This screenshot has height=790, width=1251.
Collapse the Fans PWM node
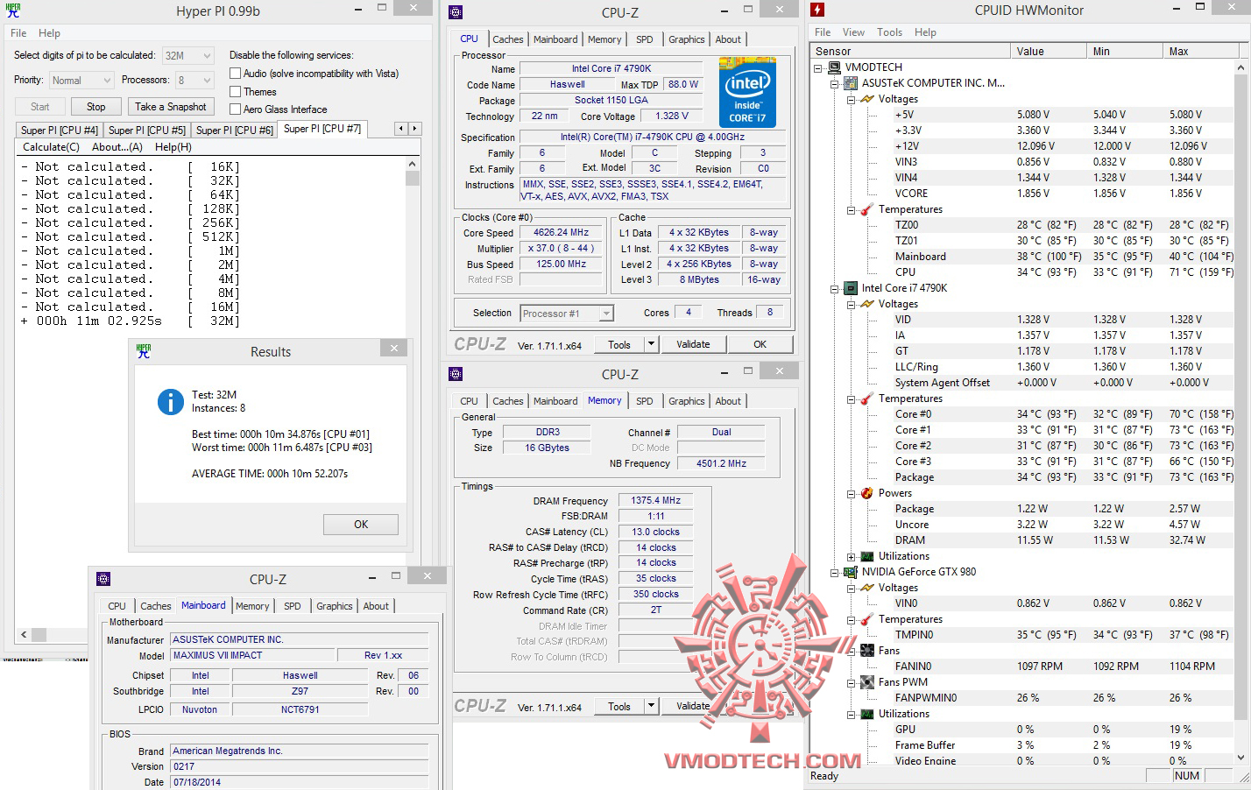(x=851, y=682)
